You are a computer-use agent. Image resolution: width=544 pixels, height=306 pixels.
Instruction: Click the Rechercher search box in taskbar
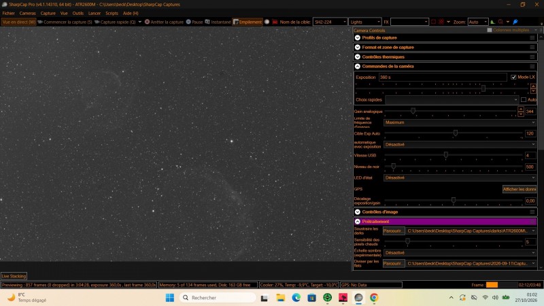pos(218,298)
